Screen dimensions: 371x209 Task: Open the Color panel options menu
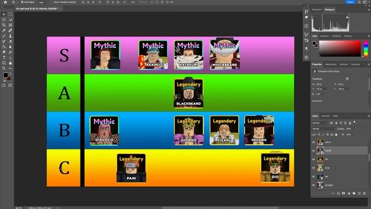(x=369, y=36)
